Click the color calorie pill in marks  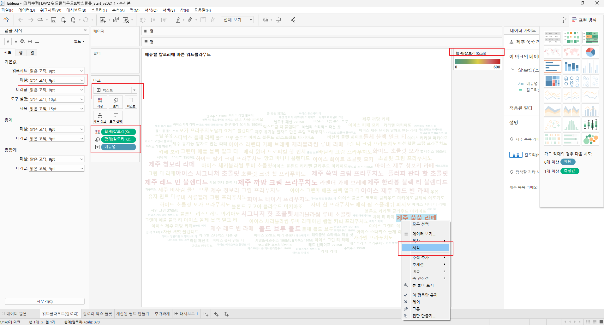(x=118, y=132)
